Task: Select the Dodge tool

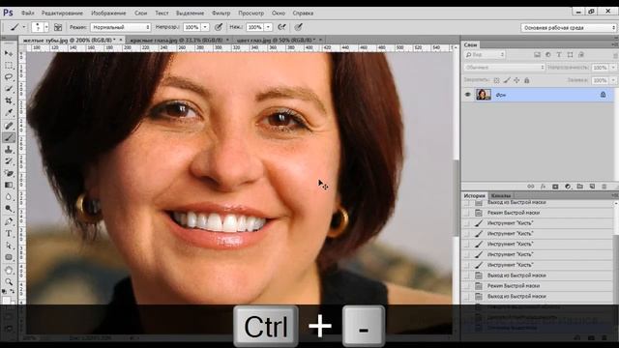Action: [9, 209]
